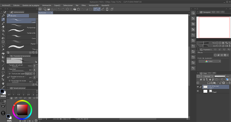Delete sub tool with trash icon
This screenshot has height=122, width=231.
point(37,53)
